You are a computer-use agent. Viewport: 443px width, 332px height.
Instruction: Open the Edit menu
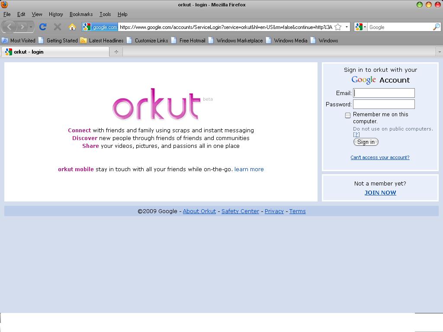pyautogui.click(x=21, y=14)
